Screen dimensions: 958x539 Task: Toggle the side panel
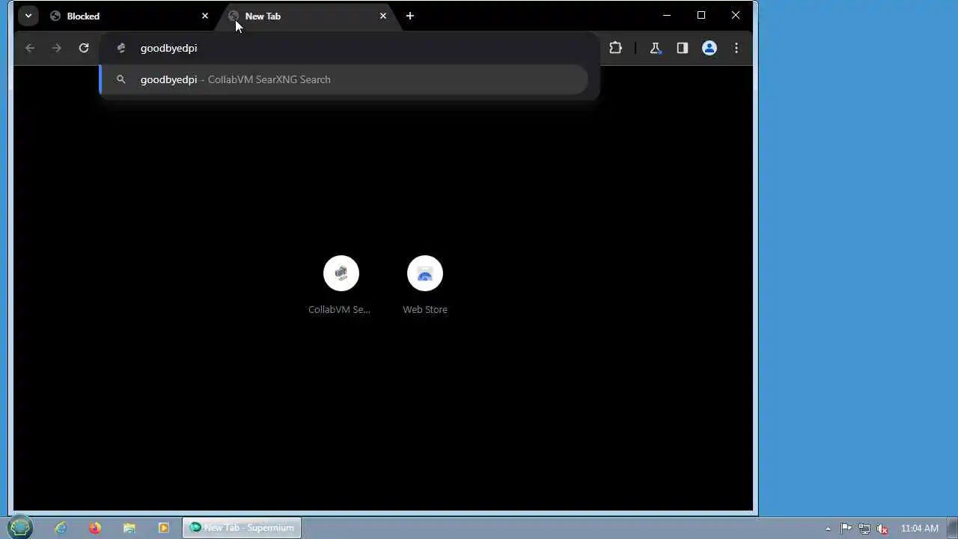[x=682, y=48]
